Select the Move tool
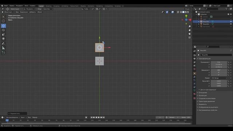The image size is (233, 131). (3, 26)
